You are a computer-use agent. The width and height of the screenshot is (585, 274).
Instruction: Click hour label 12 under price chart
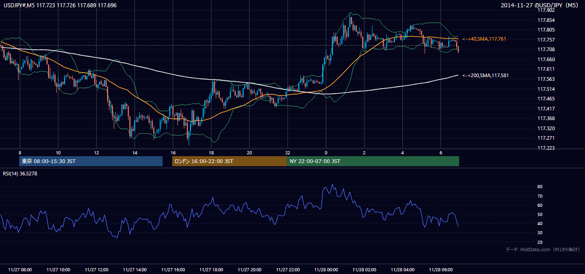click(x=96, y=153)
